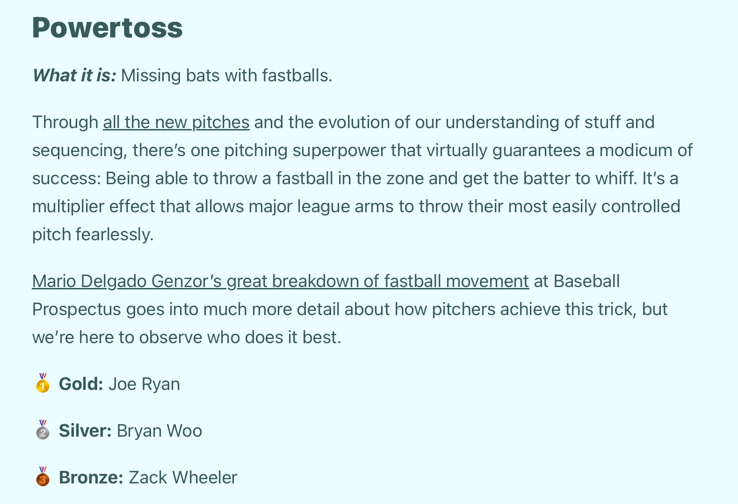Screen dimensions: 738x504
Task: Click the name Bryan Woo
Action: (x=159, y=431)
